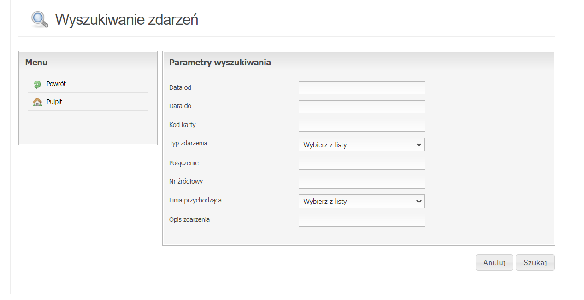Click the Menu panel header
The height and width of the screenshot is (300, 584).
coord(36,63)
